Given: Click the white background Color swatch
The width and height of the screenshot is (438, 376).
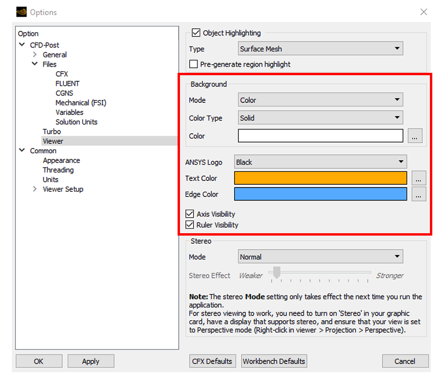Looking at the screenshot, I should 320,136.
